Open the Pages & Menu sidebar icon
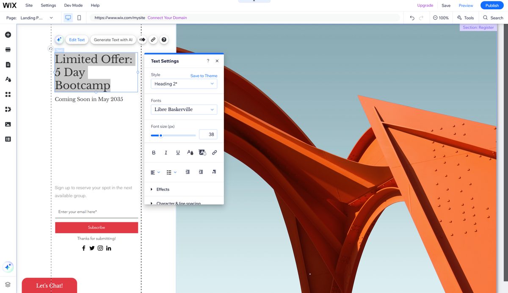 coord(8,65)
